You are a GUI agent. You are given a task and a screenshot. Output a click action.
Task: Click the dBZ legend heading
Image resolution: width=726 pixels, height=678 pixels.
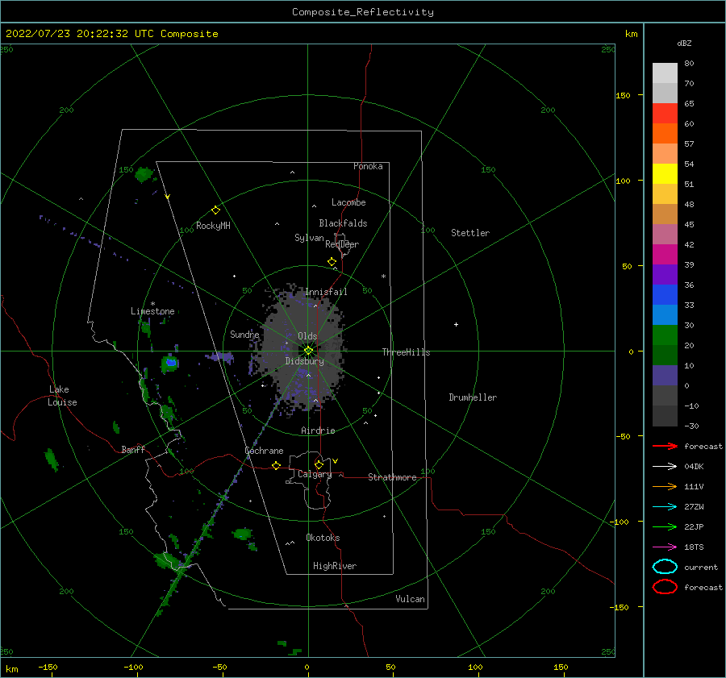coord(684,43)
